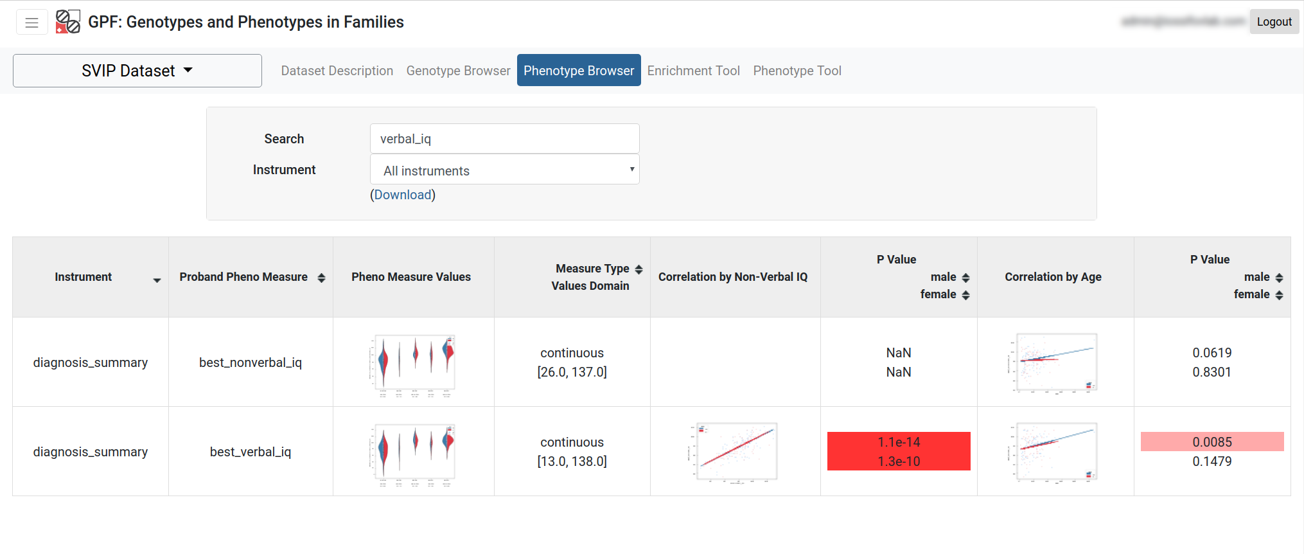Click the GPF logo icon
1304x554 pixels.
tap(68, 22)
